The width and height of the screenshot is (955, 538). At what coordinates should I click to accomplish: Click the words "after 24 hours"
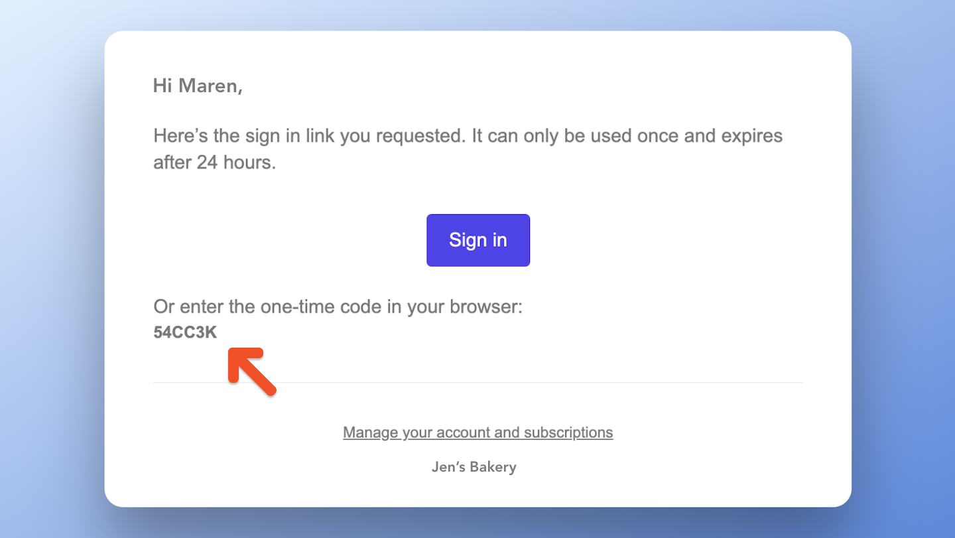coord(214,163)
